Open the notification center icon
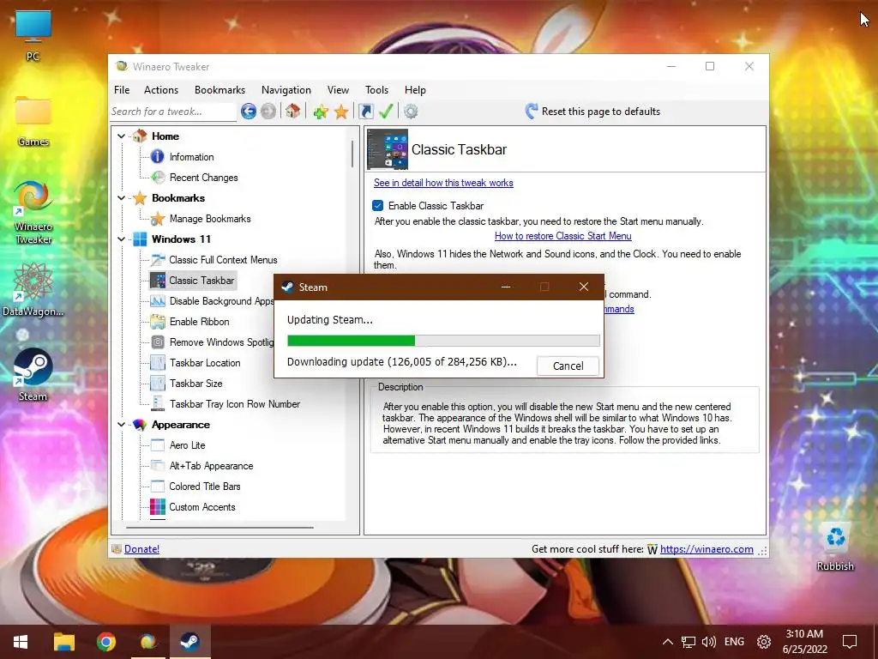878x659 pixels. 850,642
